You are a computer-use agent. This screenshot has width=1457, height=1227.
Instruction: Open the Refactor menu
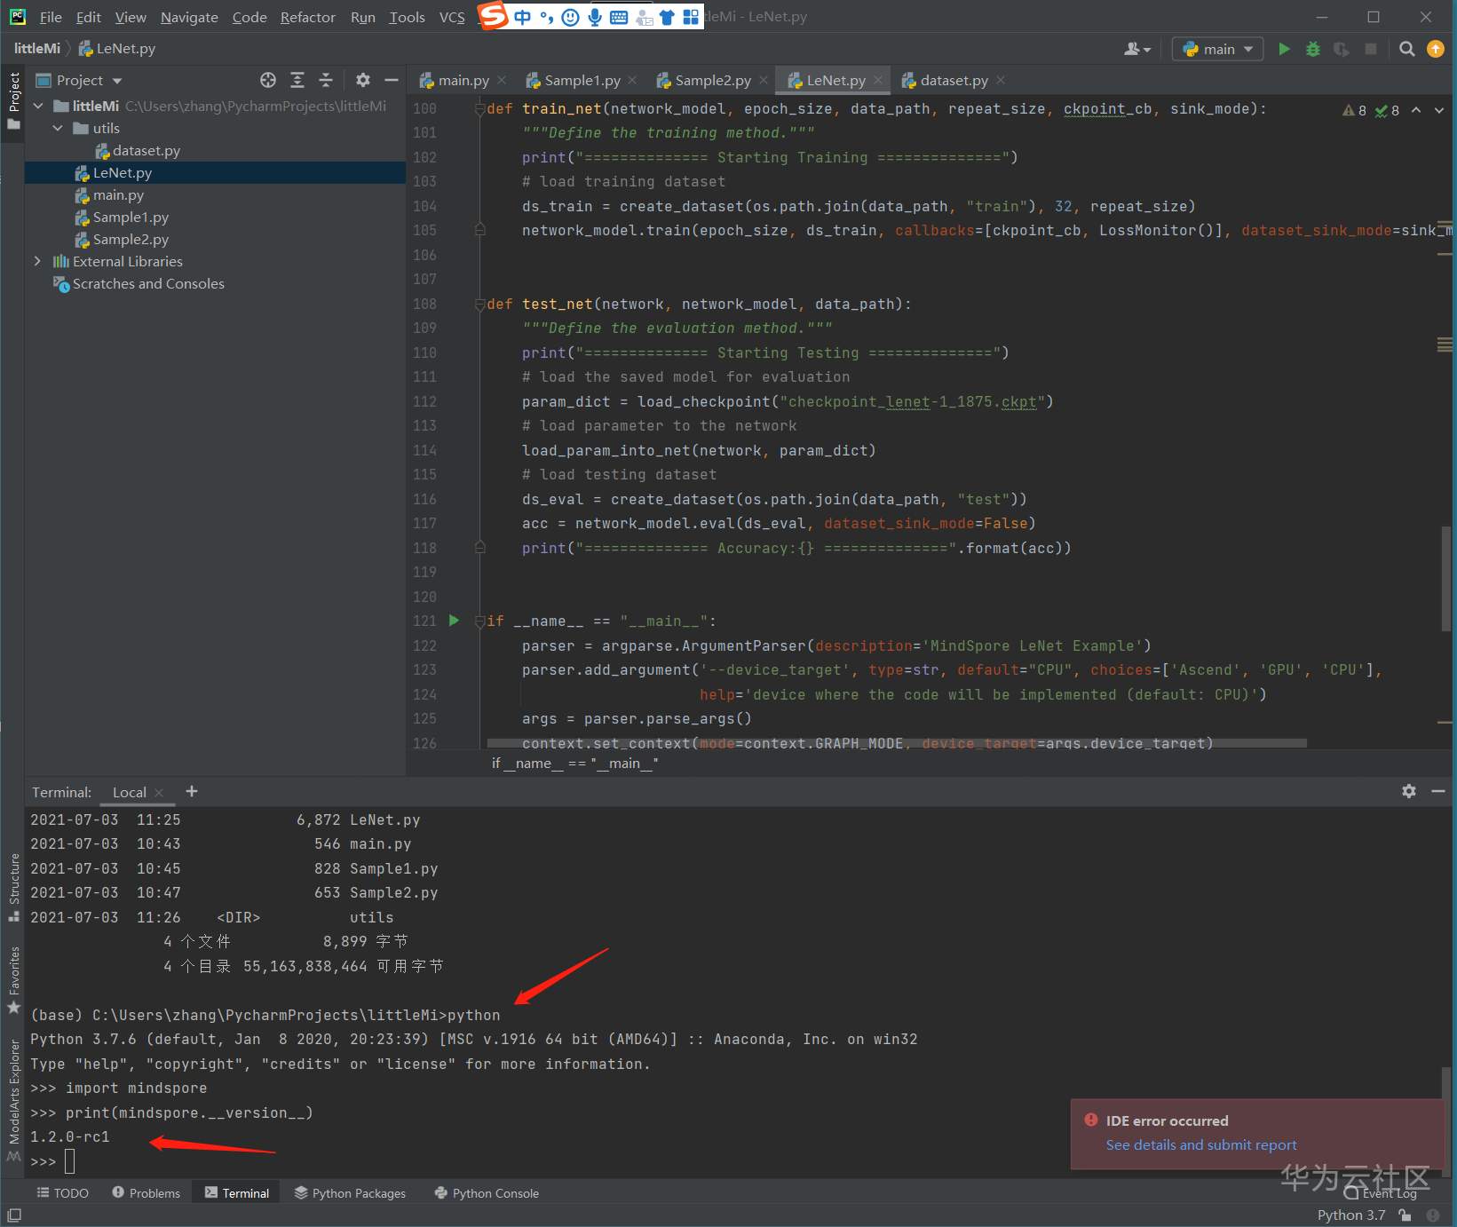point(307,17)
